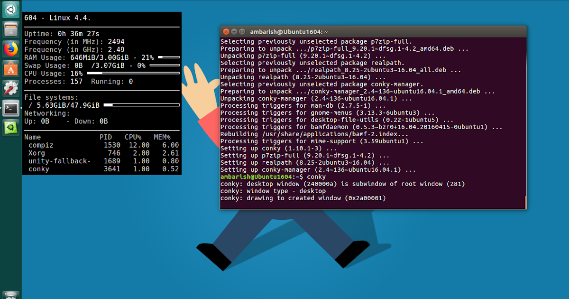Viewport: 569px width, 299px height.
Task: Open the green system utility icon in launcher
Action: (10, 128)
